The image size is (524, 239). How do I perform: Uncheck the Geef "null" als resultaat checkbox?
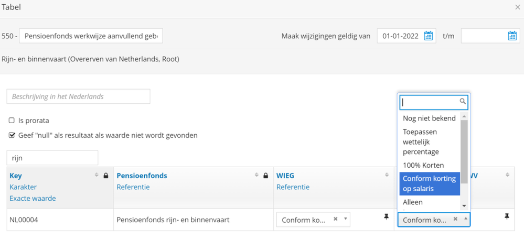pyautogui.click(x=12, y=135)
